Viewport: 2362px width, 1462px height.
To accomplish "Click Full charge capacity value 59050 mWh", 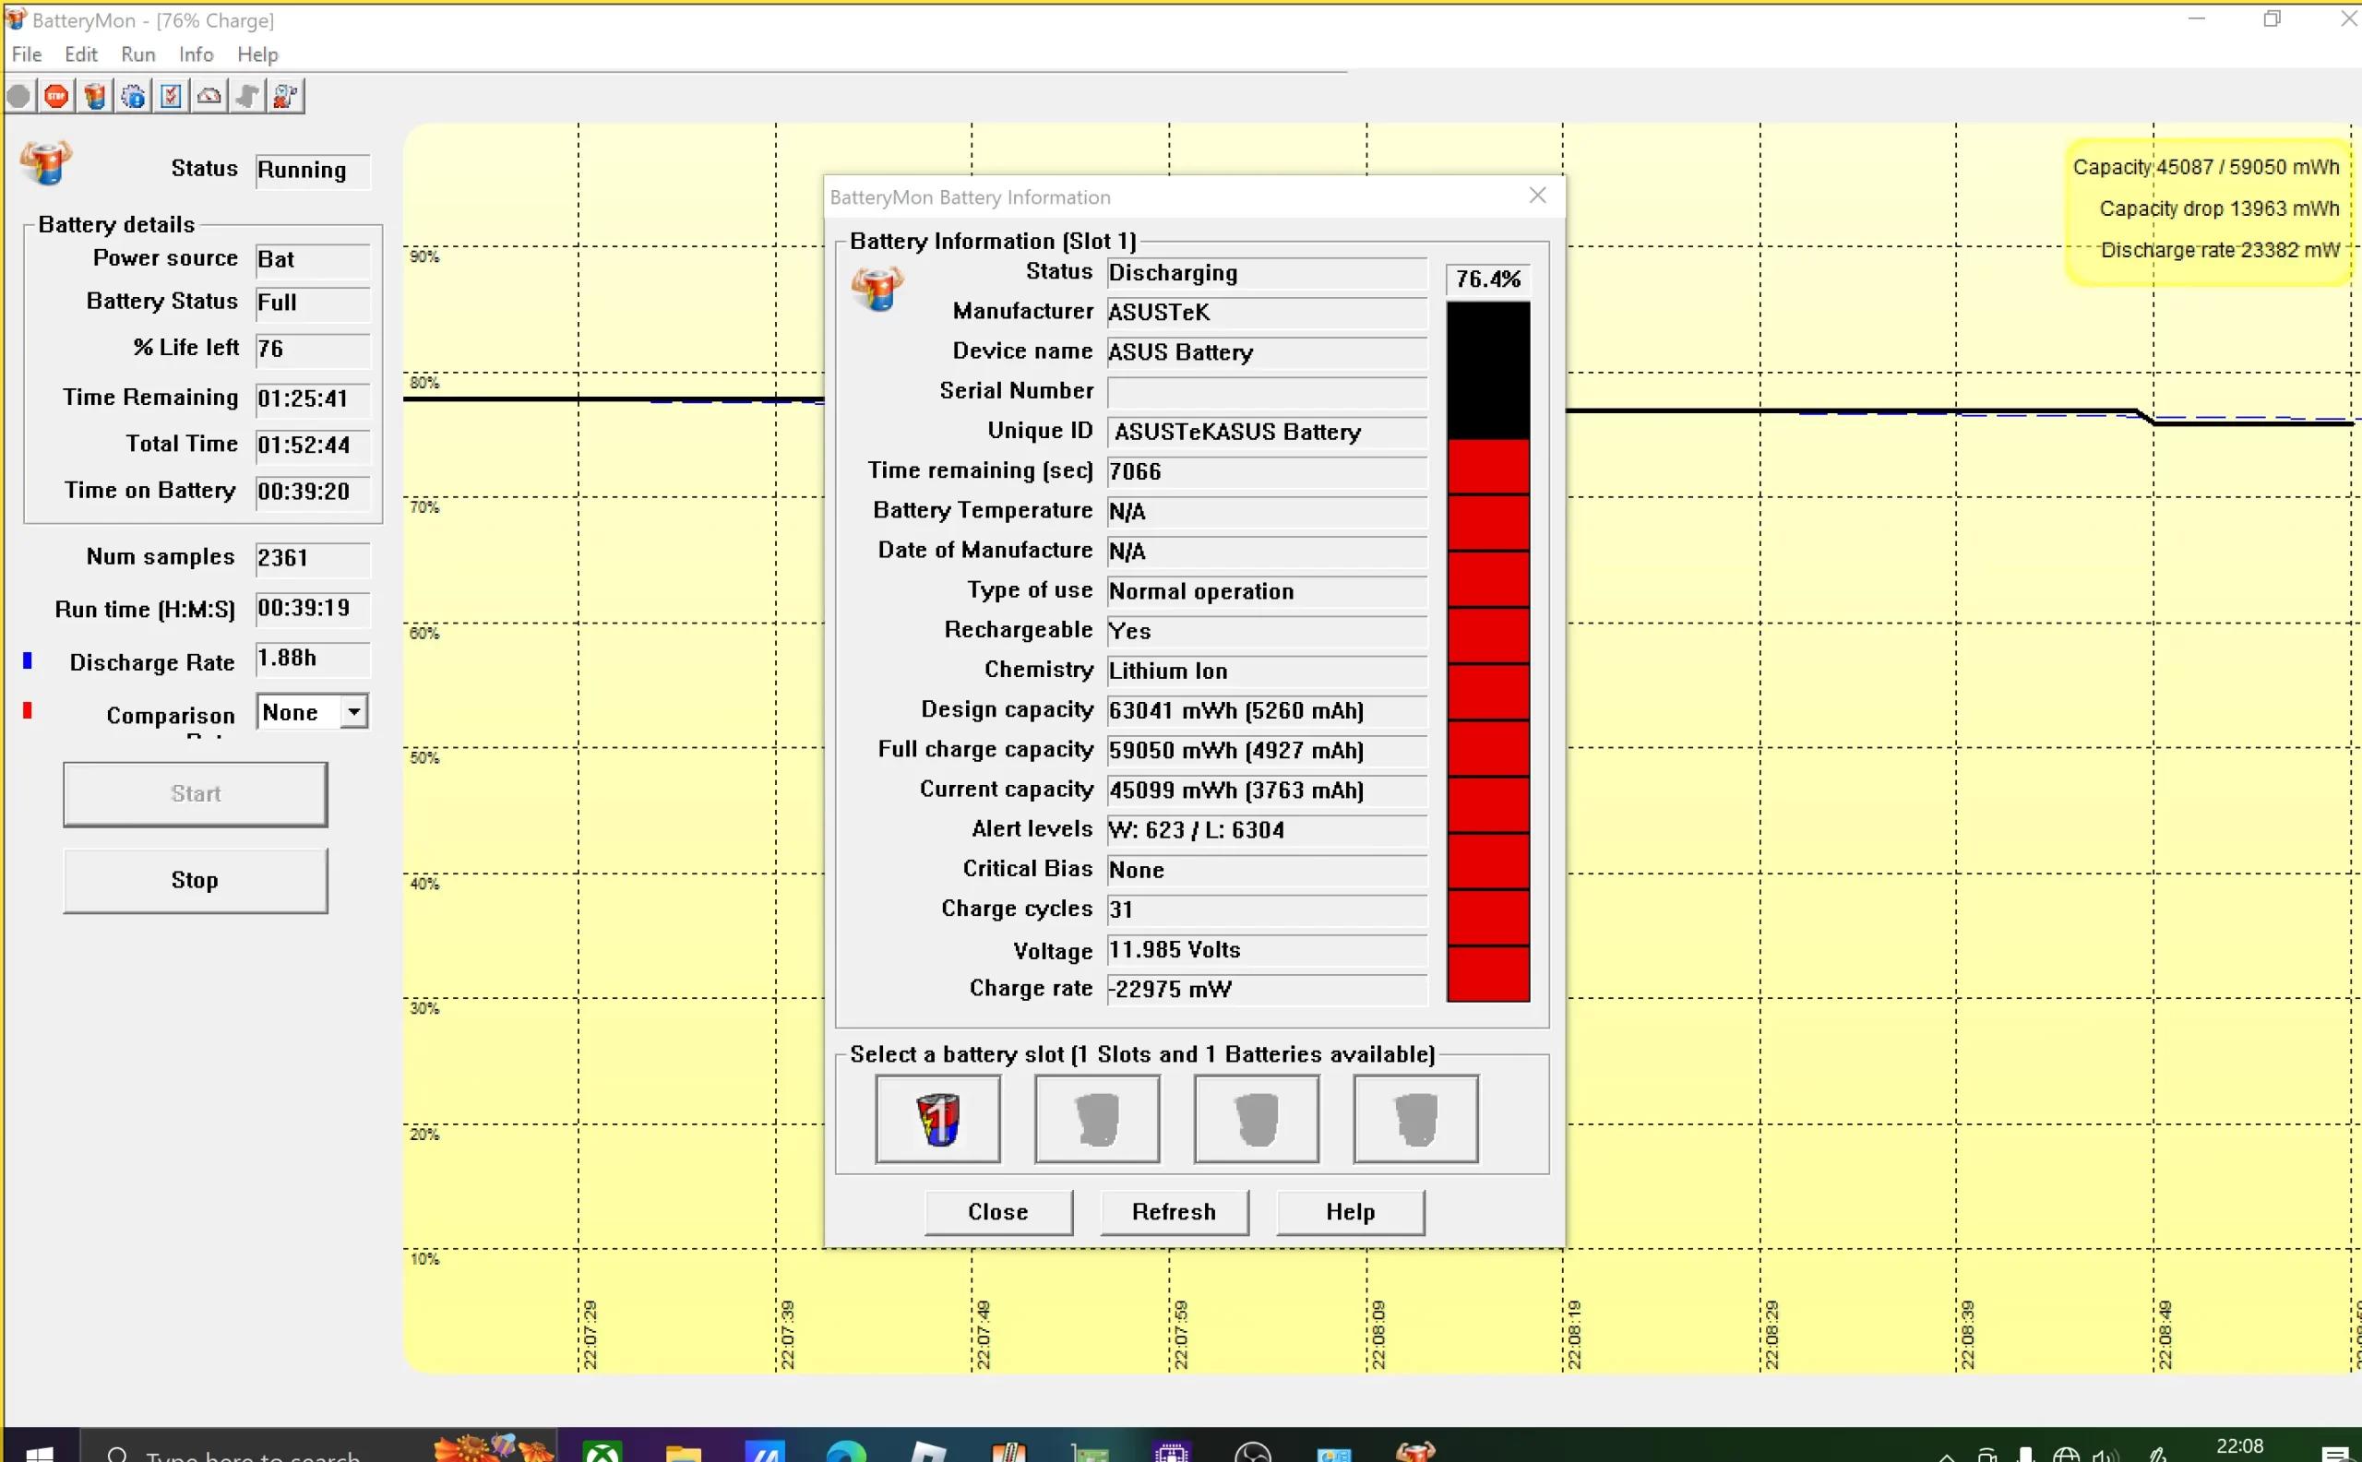I will [1267, 750].
